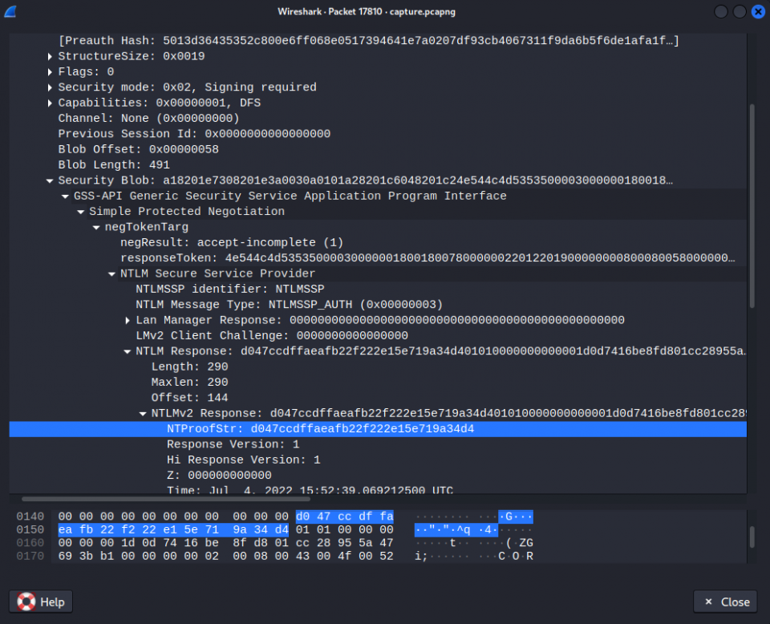770x624 pixels.
Task: Expand Security mode: 0x02 Signing required
Action: [50, 87]
